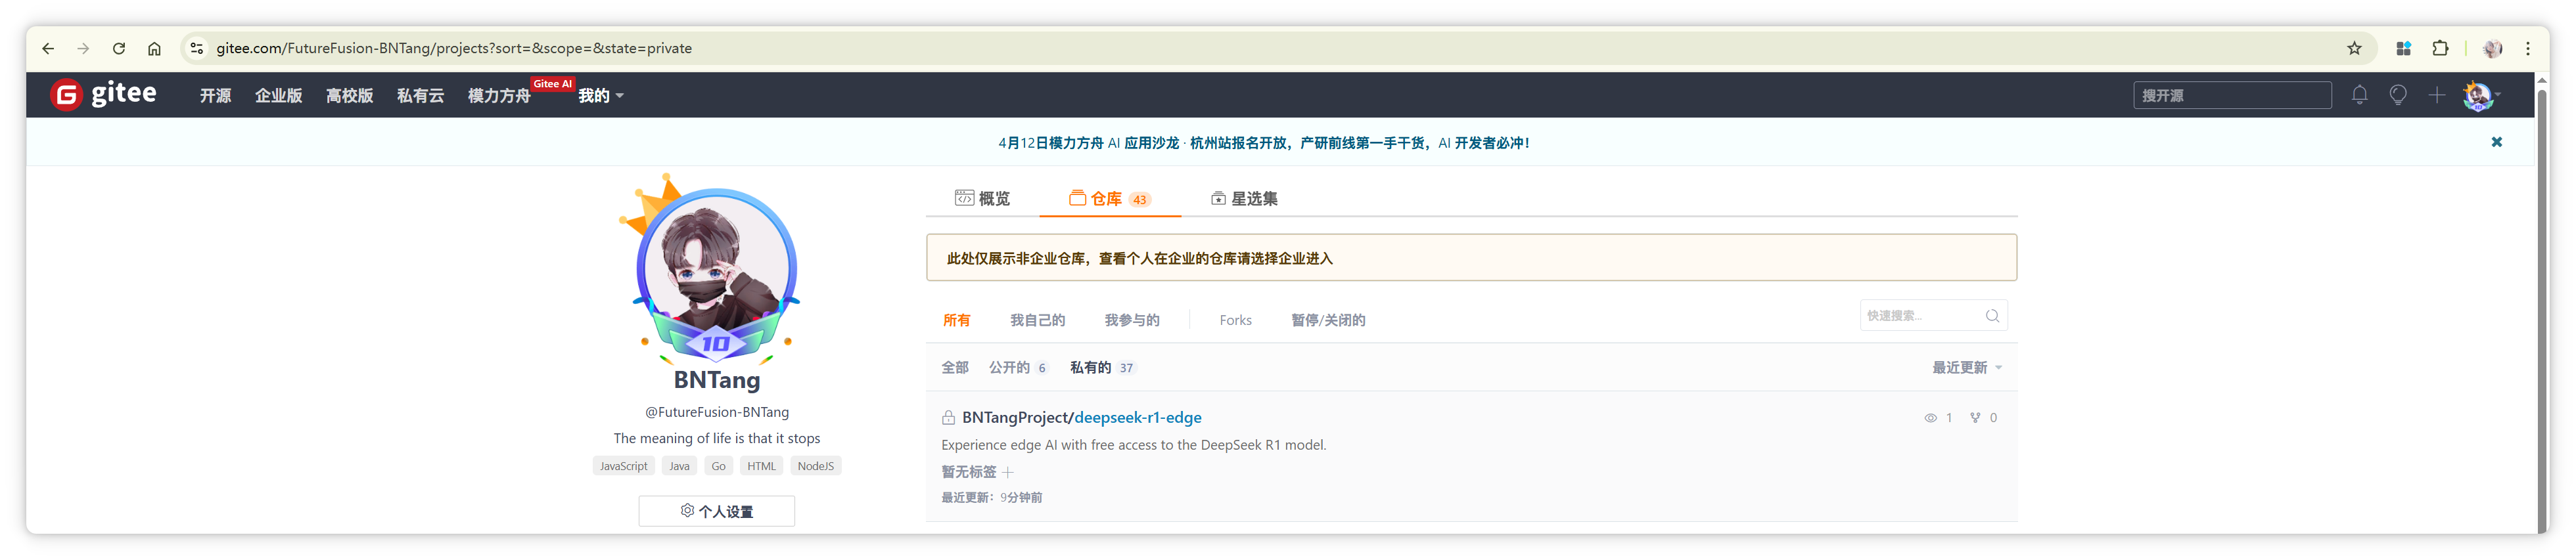The height and width of the screenshot is (560, 2576).
Task: Click the browser reload icon
Action: click(119, 48)
